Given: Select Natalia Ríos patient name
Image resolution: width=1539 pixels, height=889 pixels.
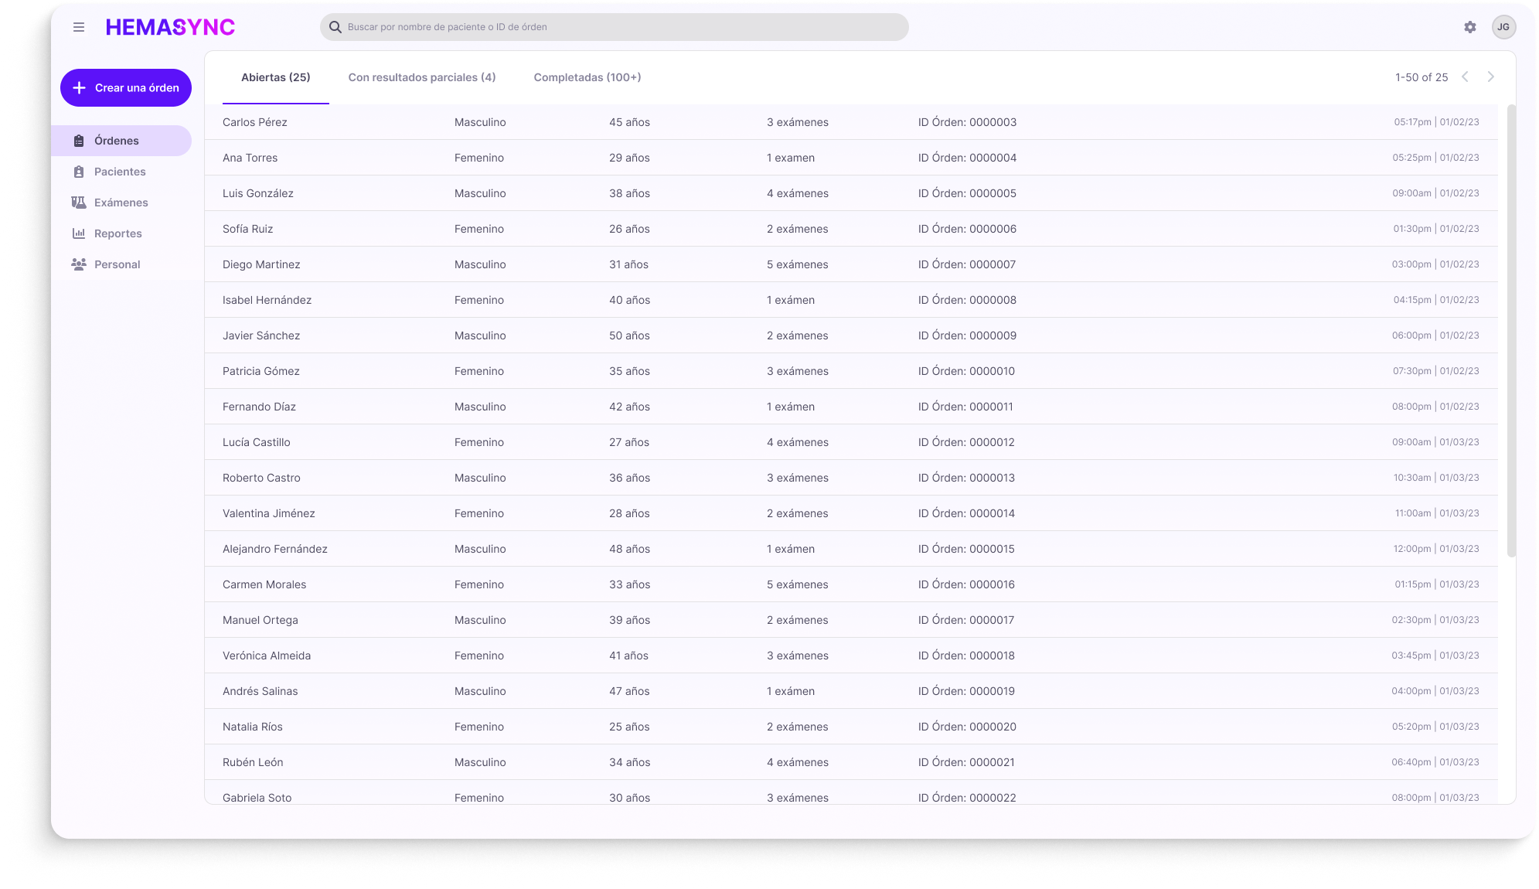Looking at the screenshot, I should [253, 727].
